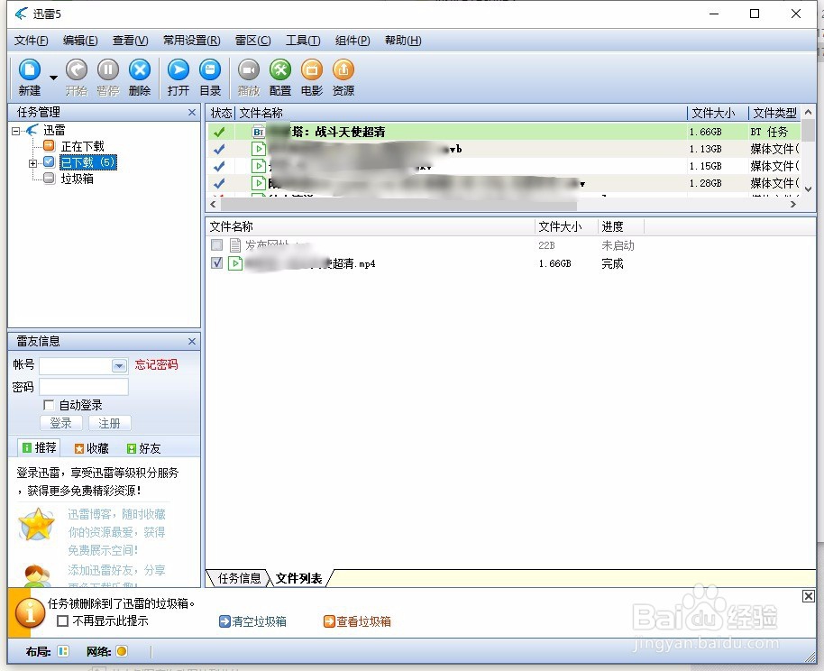Image resolution: width=824 pixels, height=671 pixels.
Task: Click the 文件类型 column header
Action: tap(775, 113)
